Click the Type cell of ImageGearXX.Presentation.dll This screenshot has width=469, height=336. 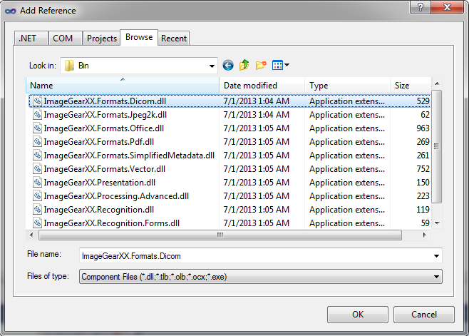point(347,183)
